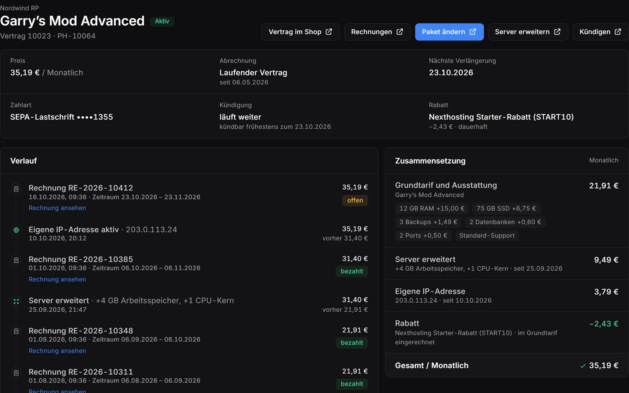
Task: Click Nexthosting Starter-Rabatt (START10) in summary
Action: point(501,117)
